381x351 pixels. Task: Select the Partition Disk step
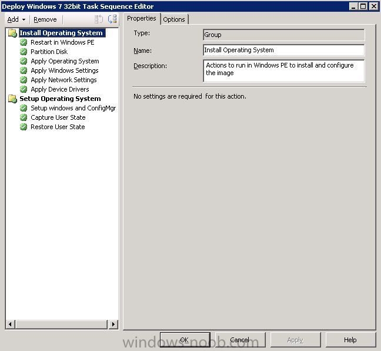[49, 52]
